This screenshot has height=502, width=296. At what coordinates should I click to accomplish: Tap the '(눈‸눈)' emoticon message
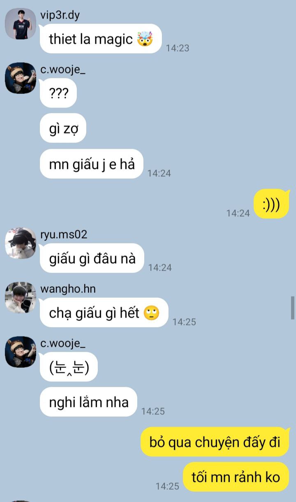(x=69, y=367)
